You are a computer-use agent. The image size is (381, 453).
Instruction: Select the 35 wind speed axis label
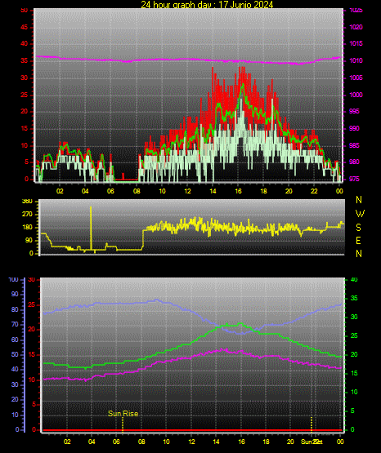(x=25, y=60)
